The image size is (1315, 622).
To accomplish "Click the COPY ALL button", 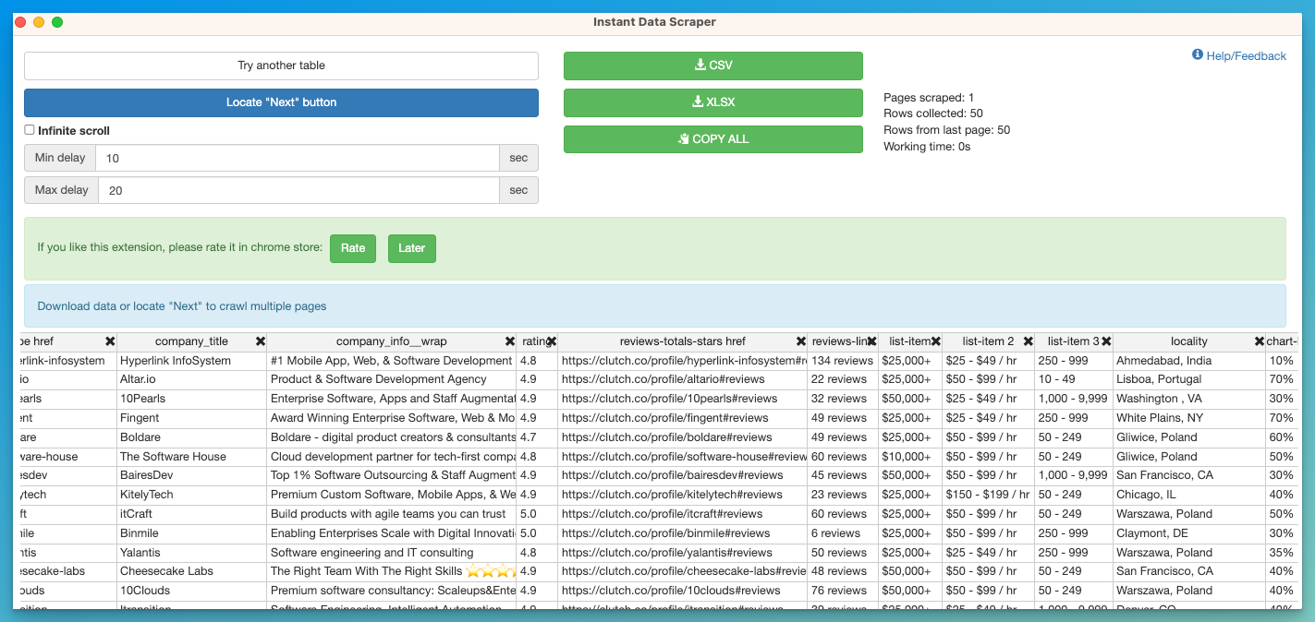I will click(x=713, y=139).
